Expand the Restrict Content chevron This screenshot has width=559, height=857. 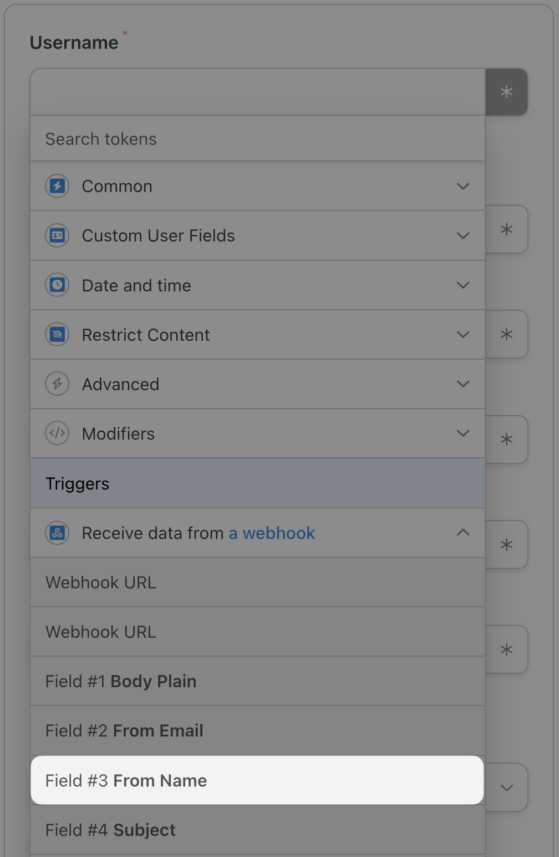tap(463, 335)
